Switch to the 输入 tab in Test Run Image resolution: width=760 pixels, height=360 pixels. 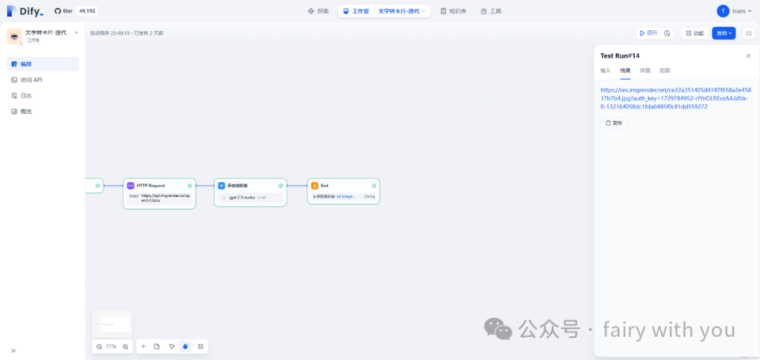pos(605,70)
